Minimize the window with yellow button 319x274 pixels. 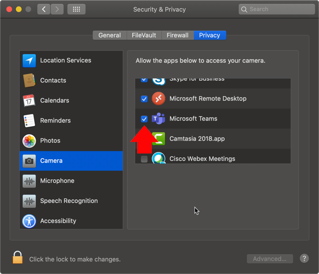pos(19,9)
